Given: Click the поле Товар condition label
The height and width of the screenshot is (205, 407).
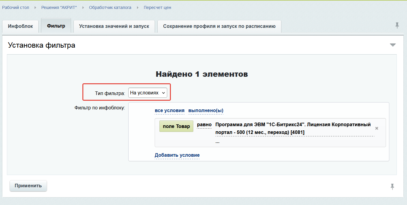Looking at the screenshot, I should [x=176, y=126].
